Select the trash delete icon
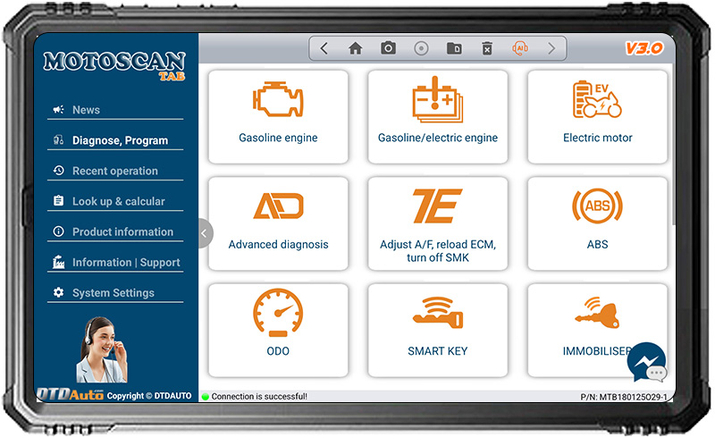 pos(487,48)
